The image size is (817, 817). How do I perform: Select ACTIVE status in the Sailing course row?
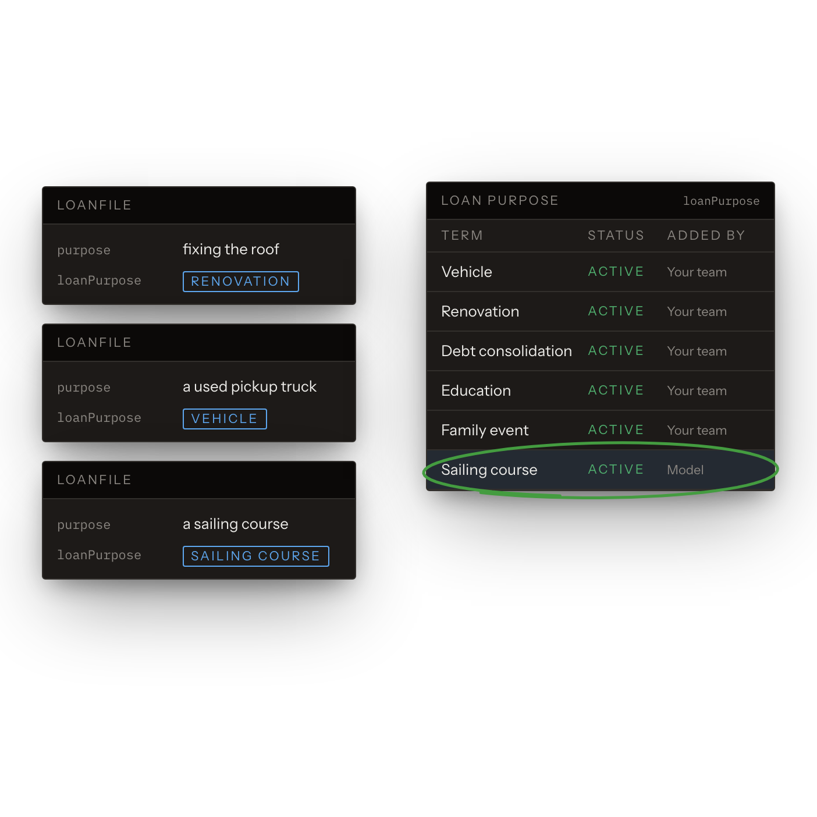pyautogui.click(x=616, y=470)
